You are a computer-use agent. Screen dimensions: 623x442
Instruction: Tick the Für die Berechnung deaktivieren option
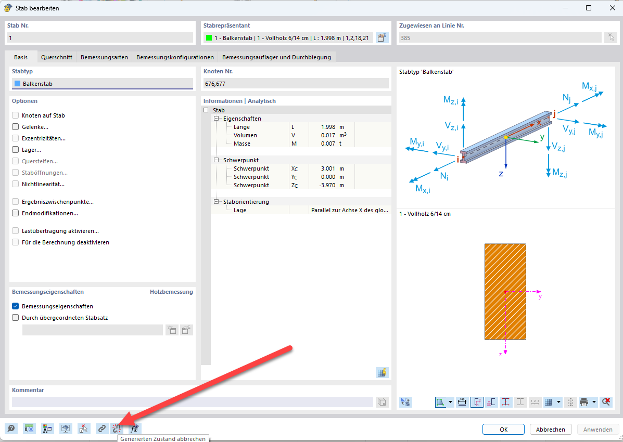pos(16,242)
